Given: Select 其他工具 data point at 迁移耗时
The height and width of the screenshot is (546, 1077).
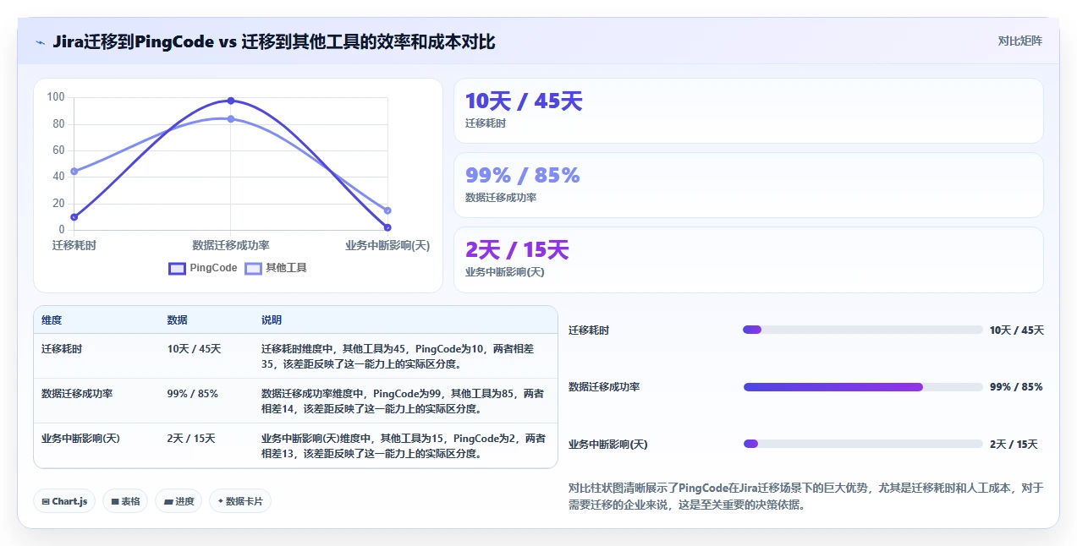Looking at the screenshot, I should click(x=74, y=172).
